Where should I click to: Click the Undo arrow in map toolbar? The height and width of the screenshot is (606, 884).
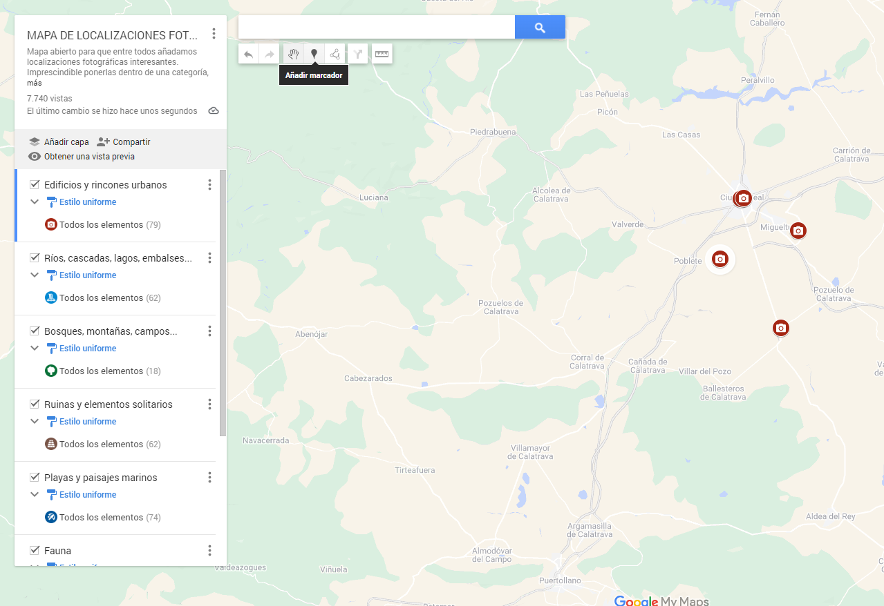[249, 54]
